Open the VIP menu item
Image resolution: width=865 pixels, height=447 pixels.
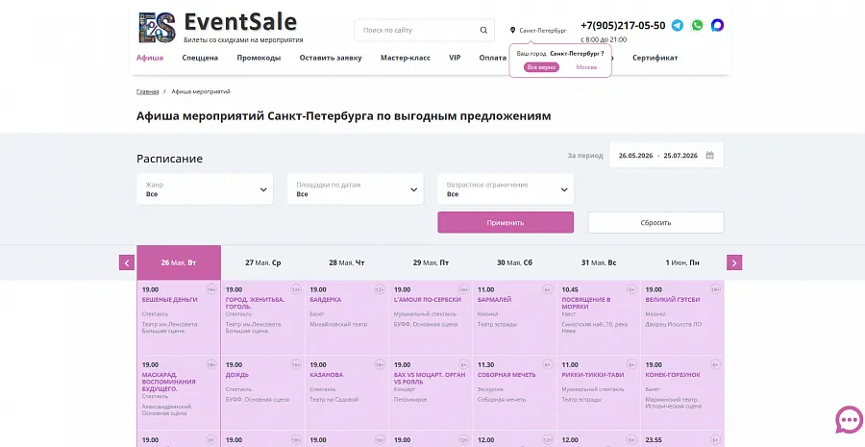click(x=455, y=58)
